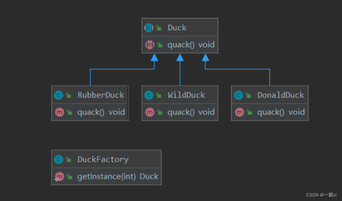Click the method icon in DonaldDuck node

coord(239,112)
